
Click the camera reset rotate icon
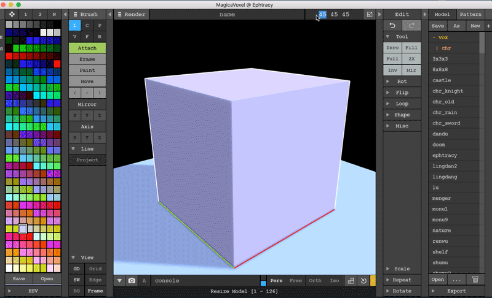[x=363, y=280]
